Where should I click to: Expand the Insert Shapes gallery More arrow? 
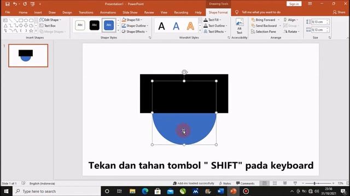click(x=36, y=31)
